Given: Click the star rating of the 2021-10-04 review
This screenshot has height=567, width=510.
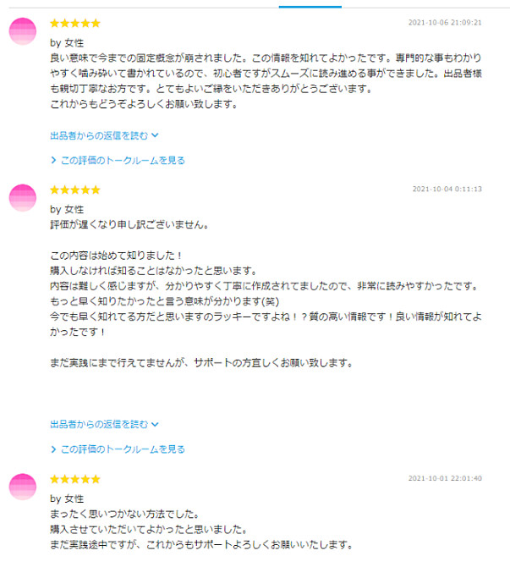Looking at the screenshot, I should pyautogui.click(x=75, y=190).
